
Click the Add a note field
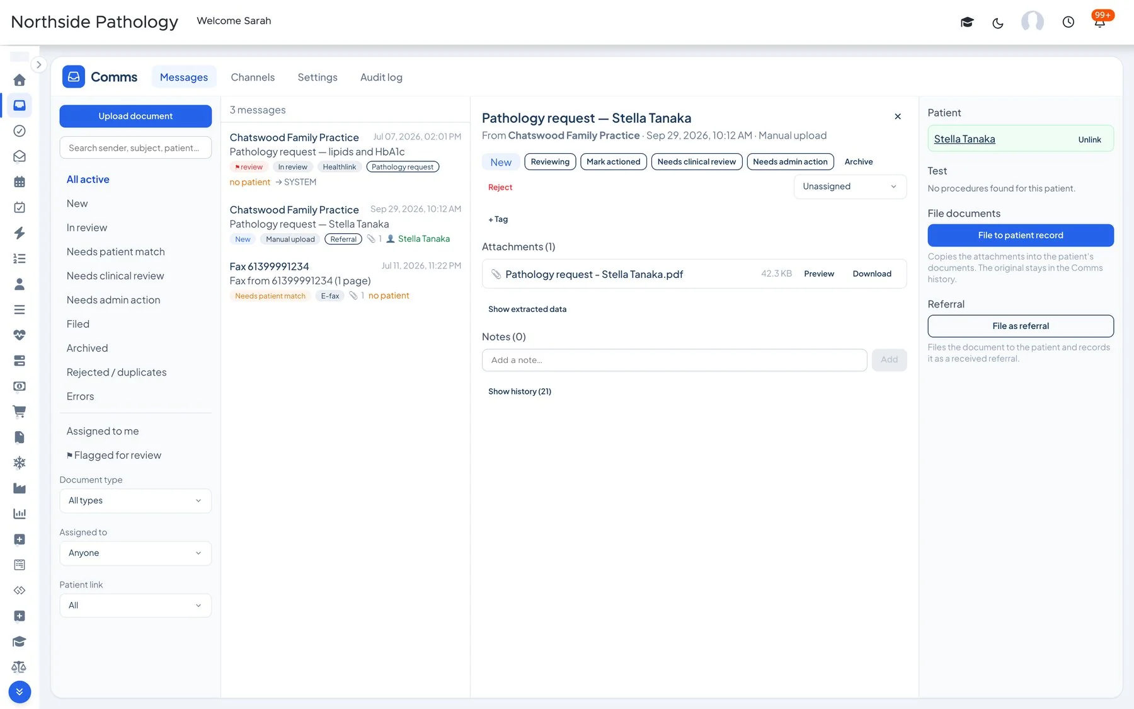coord(674,360)
